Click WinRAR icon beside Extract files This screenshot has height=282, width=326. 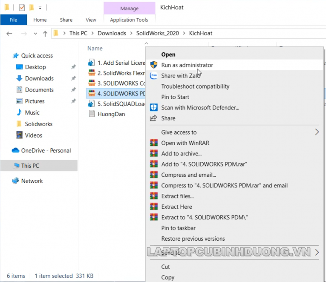[x=154, y=196]
